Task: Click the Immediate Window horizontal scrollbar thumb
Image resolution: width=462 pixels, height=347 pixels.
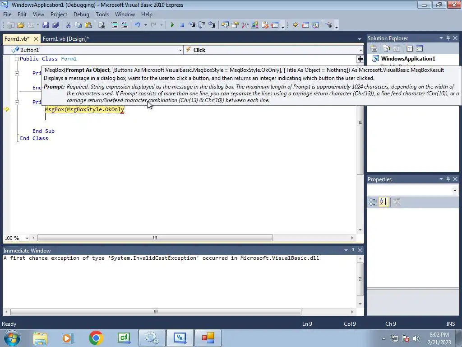Action: coord(156,312)
